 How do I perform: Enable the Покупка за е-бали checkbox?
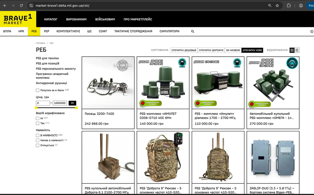click(37, 90)
